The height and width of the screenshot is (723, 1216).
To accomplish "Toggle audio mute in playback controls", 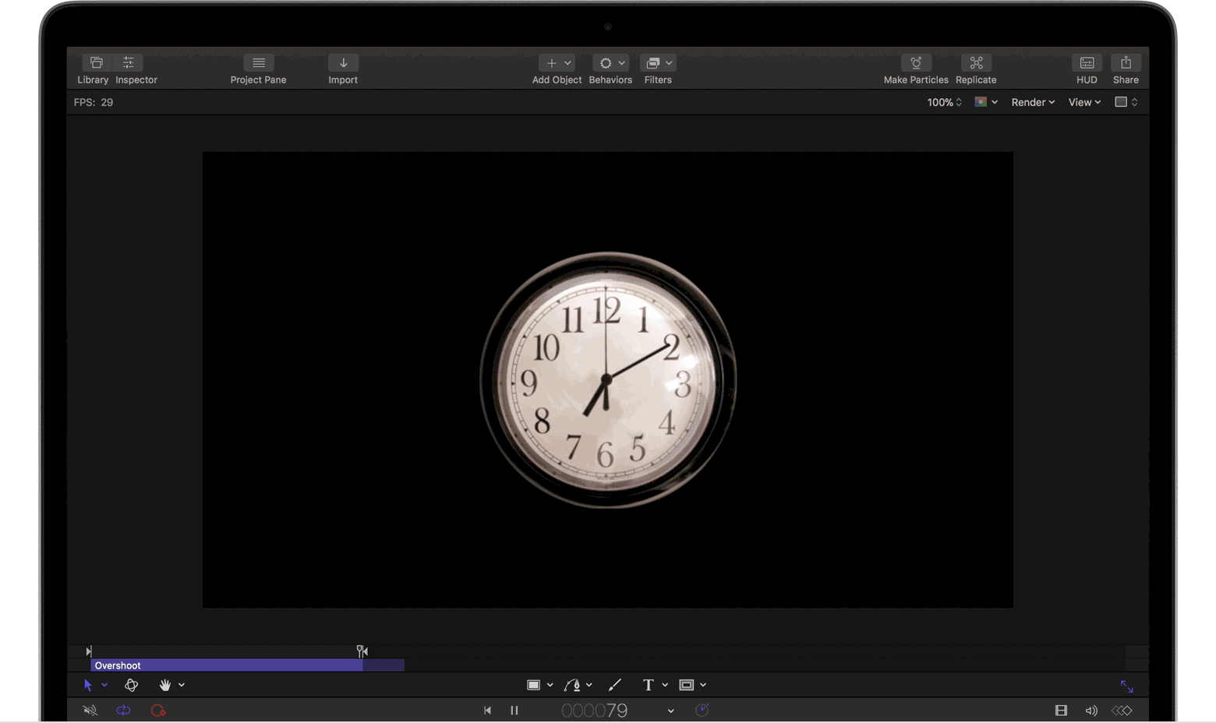I will point(90,711).
